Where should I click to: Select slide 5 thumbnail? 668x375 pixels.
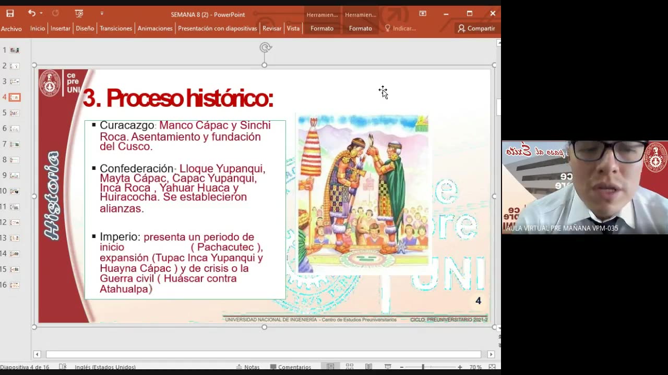click(15, 113)
